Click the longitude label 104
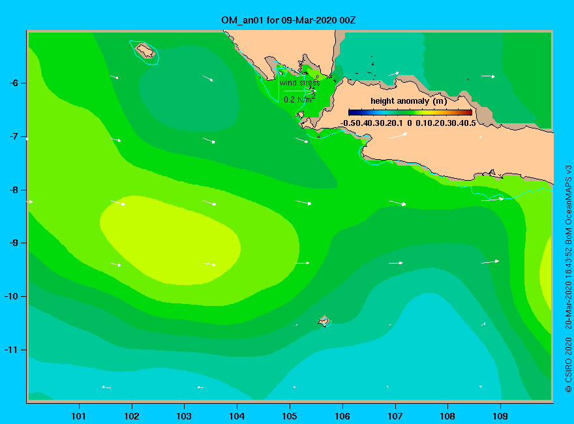Screen dimensions: 574x424 (237, 416)
